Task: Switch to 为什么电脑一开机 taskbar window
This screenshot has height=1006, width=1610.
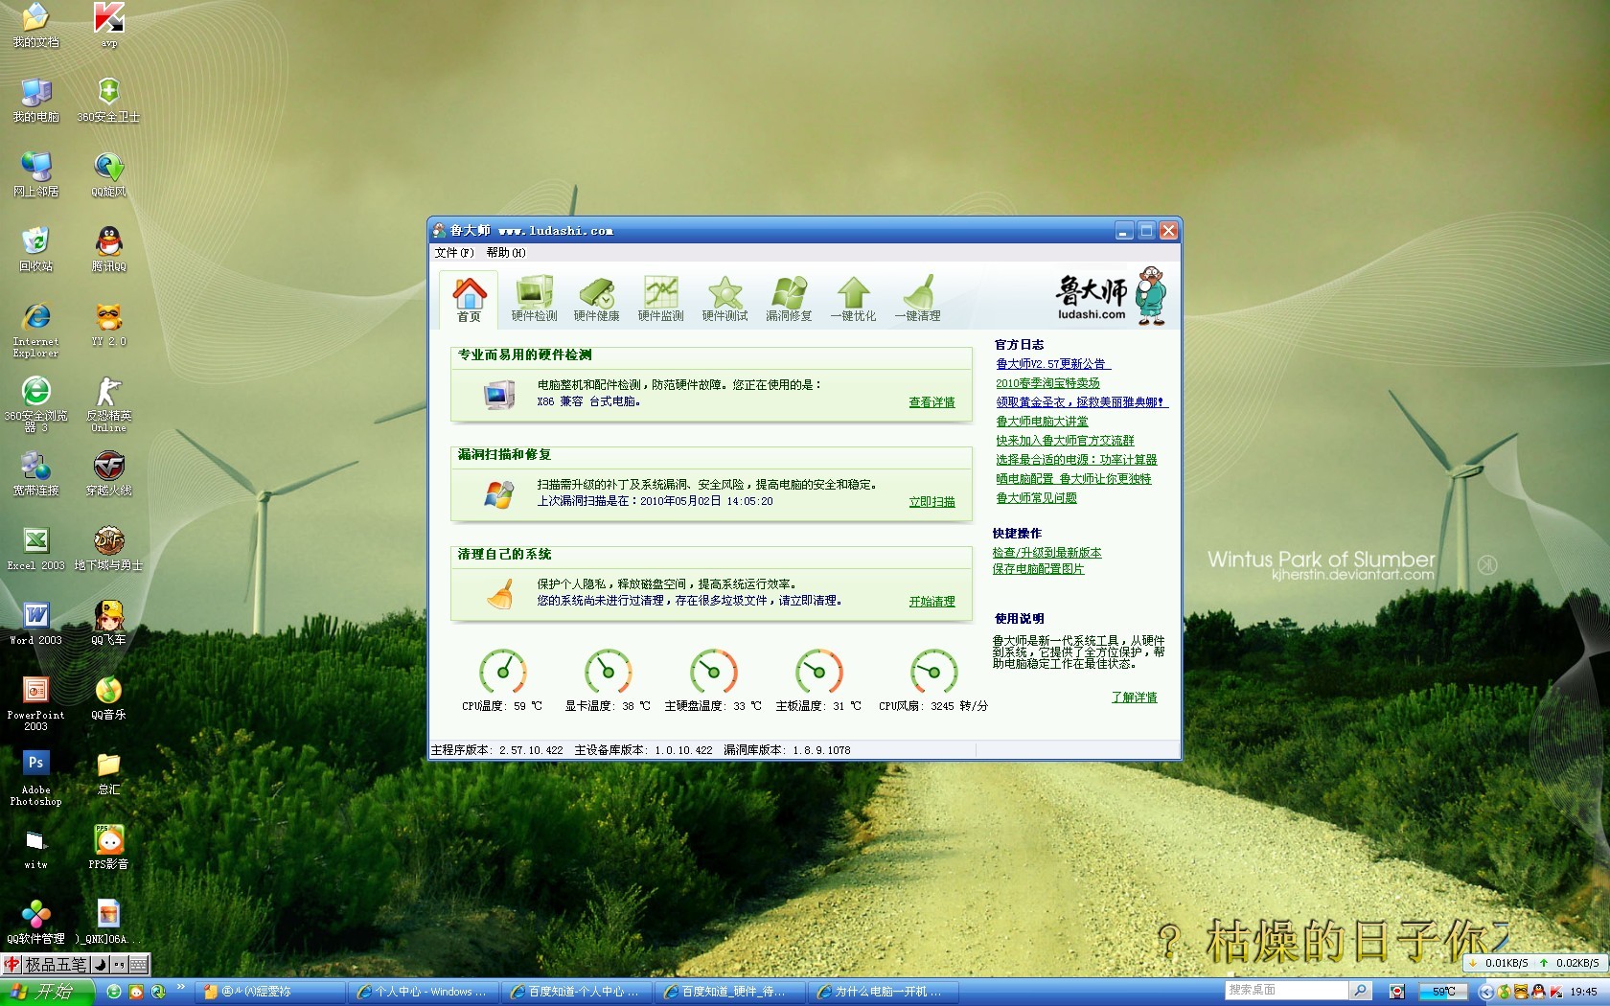Action: [883, 992]
